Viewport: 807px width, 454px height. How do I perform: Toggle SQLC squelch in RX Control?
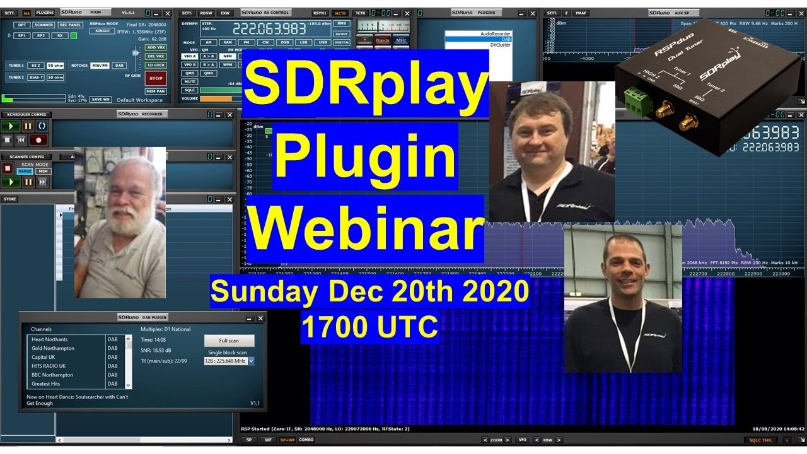pyautogui.click(x=189, y=90)
